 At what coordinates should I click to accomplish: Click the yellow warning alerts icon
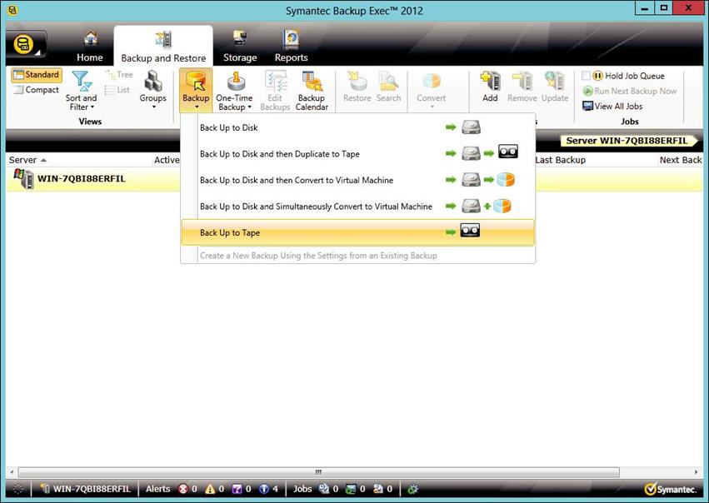(x=210, y=489)
